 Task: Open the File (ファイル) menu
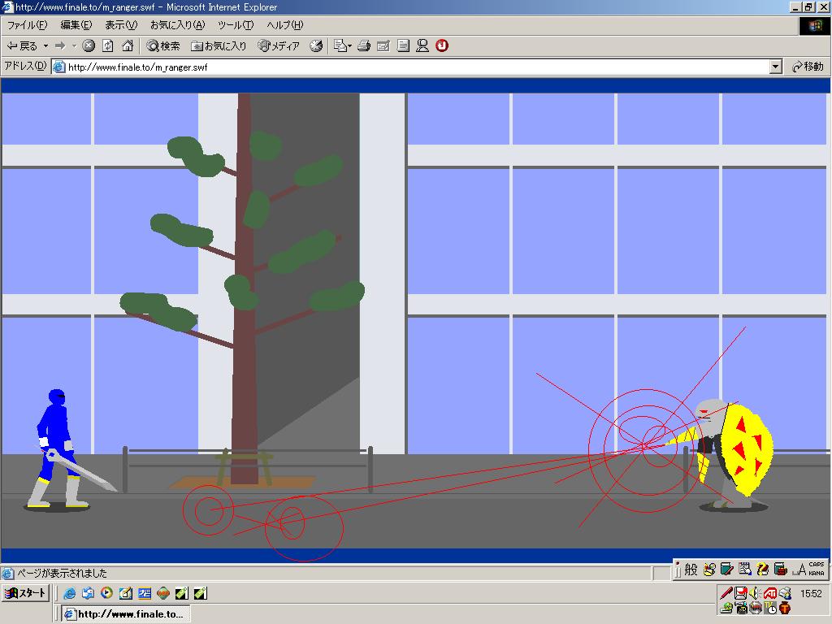pos(27,25)
